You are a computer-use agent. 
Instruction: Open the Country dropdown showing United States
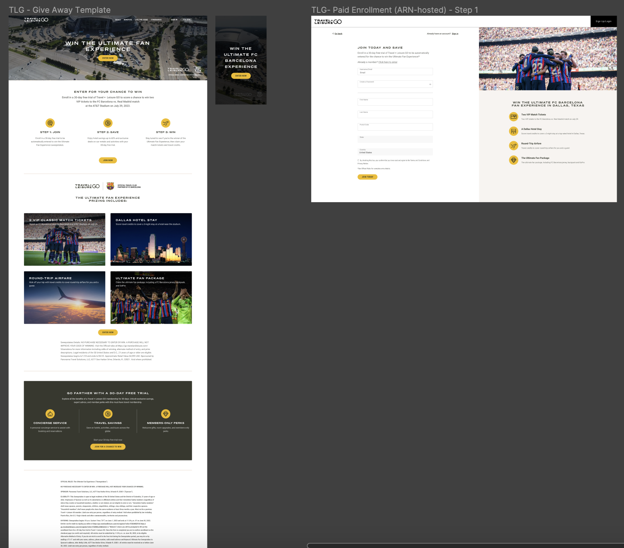coord(395,151)
